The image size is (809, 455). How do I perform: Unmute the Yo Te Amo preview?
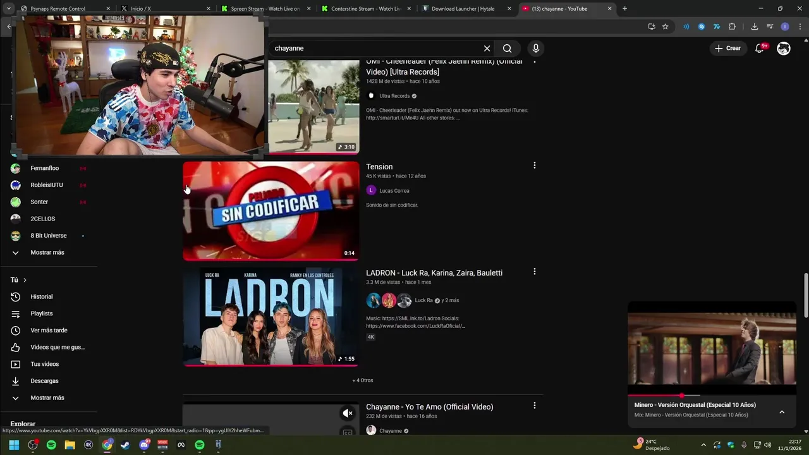pos(348,413)
